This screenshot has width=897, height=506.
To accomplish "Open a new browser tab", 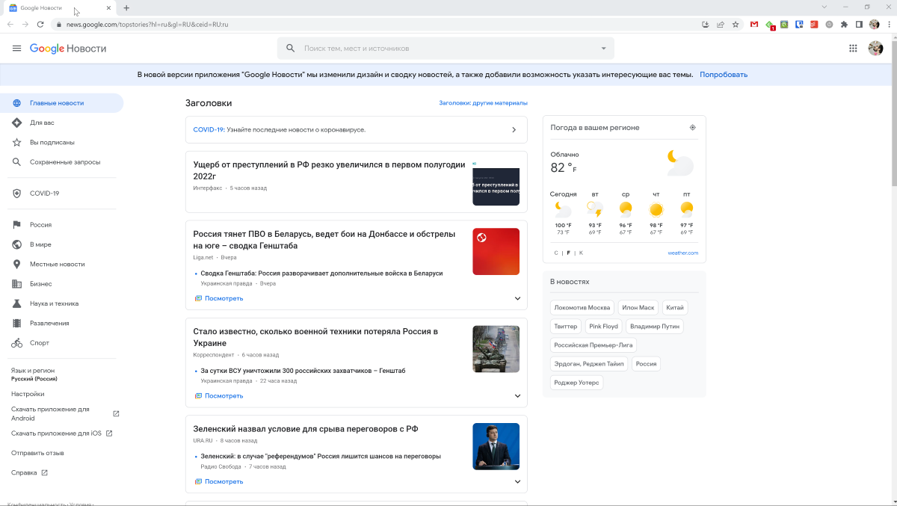I will [x=126, y=7].
